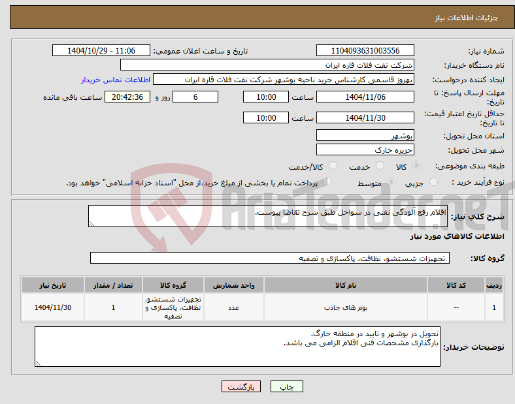
Task: Toggle the Islamic treasury payment checkbox
Action: (327, 181)
